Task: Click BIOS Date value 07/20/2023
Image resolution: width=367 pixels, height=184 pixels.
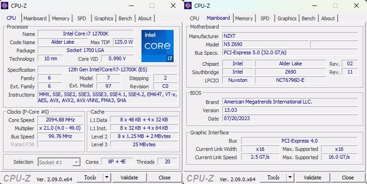Action: click(x=290, y=118)
